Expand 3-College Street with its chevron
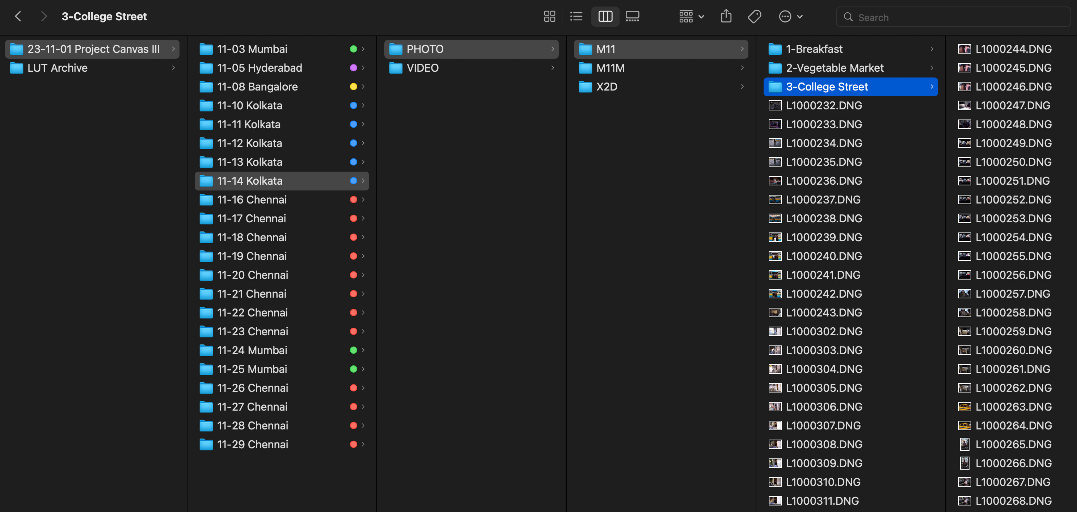The height and width of the screenshot is (512, 1077). (932, 87)
